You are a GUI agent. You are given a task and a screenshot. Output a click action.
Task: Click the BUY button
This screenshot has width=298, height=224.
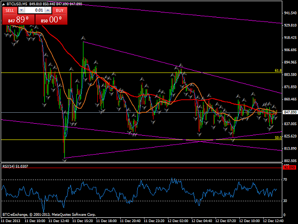(x=60, y=11)
